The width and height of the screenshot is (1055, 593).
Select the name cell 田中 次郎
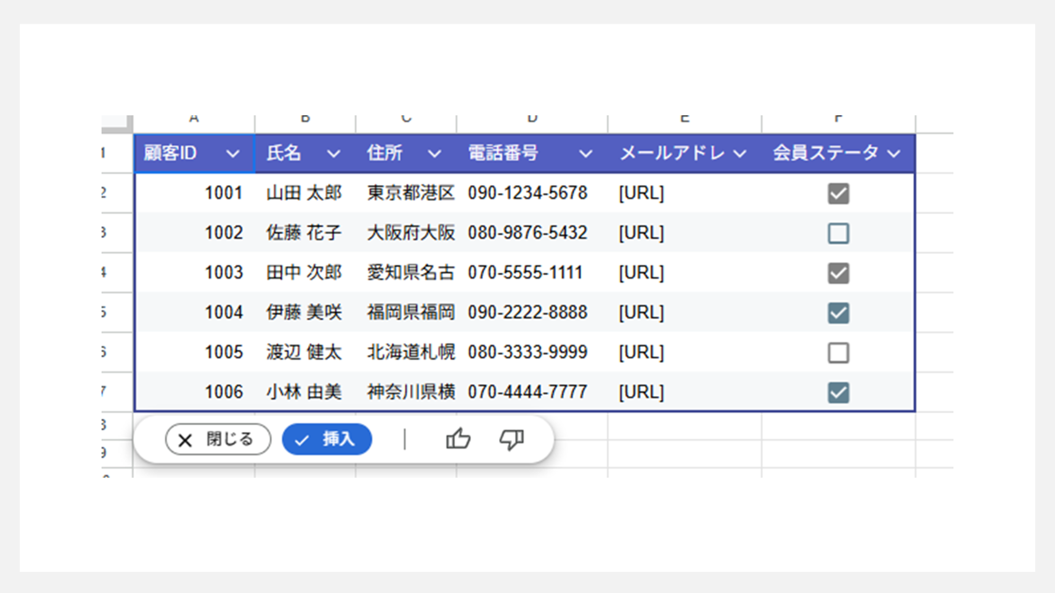[x=305, y=272]
